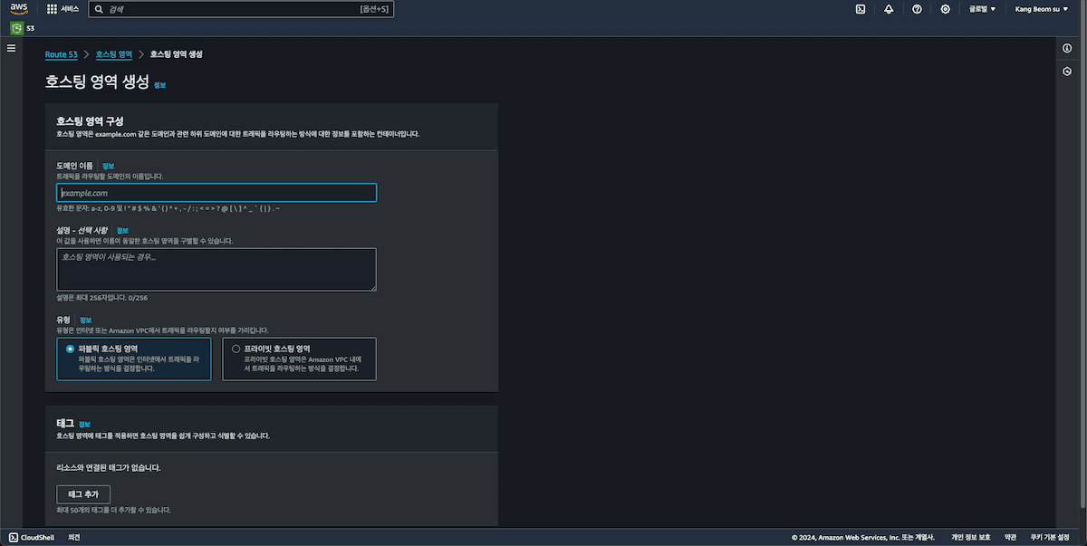The image size is (1087, 546).
Task: Click the 호스팅 영역 breadcrumb link
Action: click(x=113, y=54)
